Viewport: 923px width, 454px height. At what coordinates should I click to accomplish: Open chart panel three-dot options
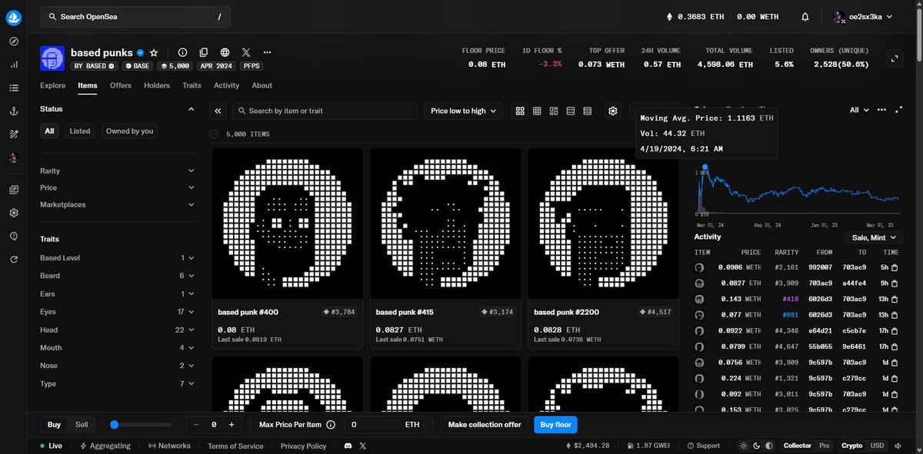point(881,111)
